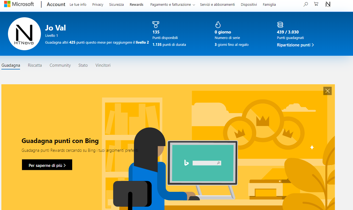Click Per saperne di più button
The image size is (353, 210).
point(47,165)
